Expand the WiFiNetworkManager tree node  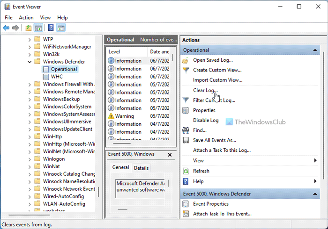coord(30,47)
